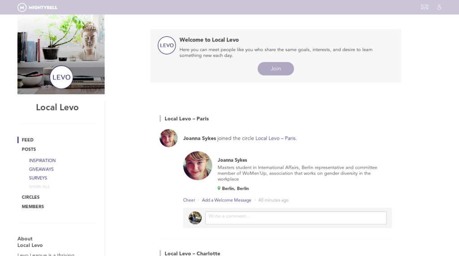Screen dimensions: 459x256
Task: Cheer Joanna Sykes joining post
Action: click(189, 200)
